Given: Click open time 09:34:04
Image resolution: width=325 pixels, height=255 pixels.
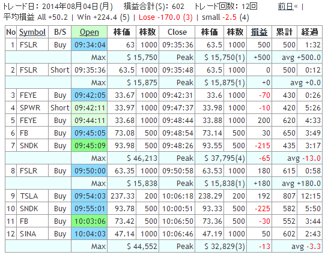Looking at the screenshot, I should coord(90,45).
